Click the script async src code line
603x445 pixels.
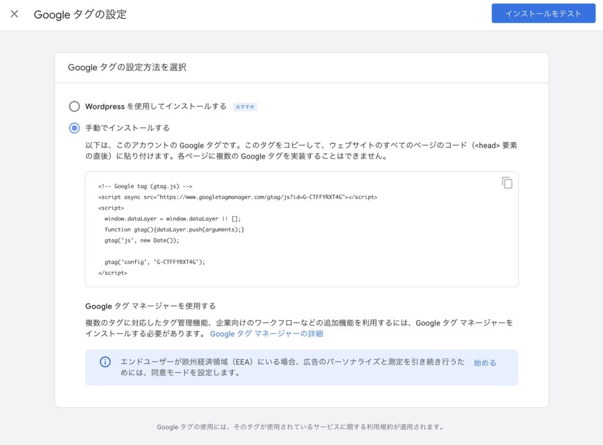pyautogui.click(x=238, y=197)
